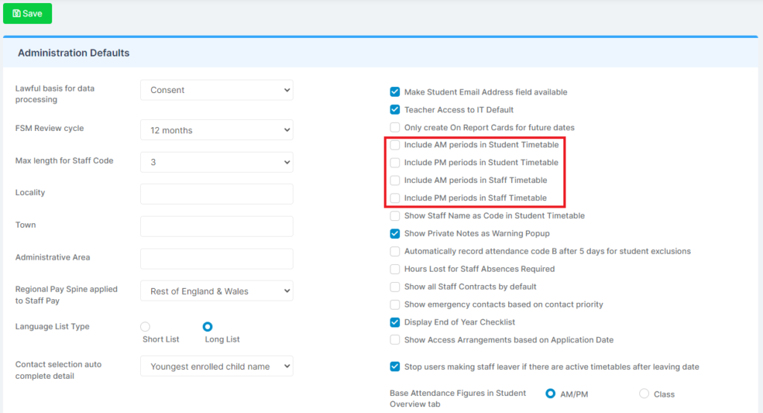Click the Town text field
The height and width of the screenshot is (413, 763).
coord(217,226)
